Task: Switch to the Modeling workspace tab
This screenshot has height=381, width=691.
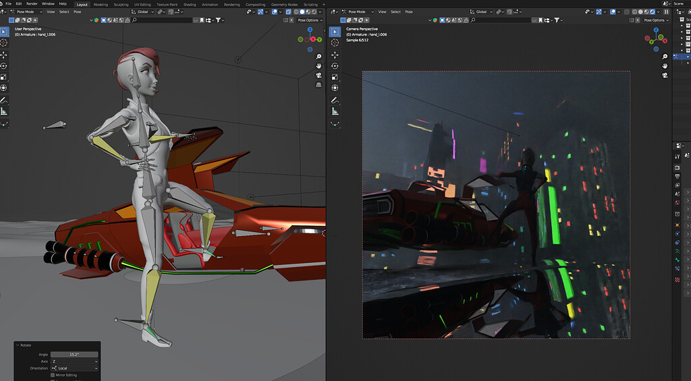Action: (101, 5)
